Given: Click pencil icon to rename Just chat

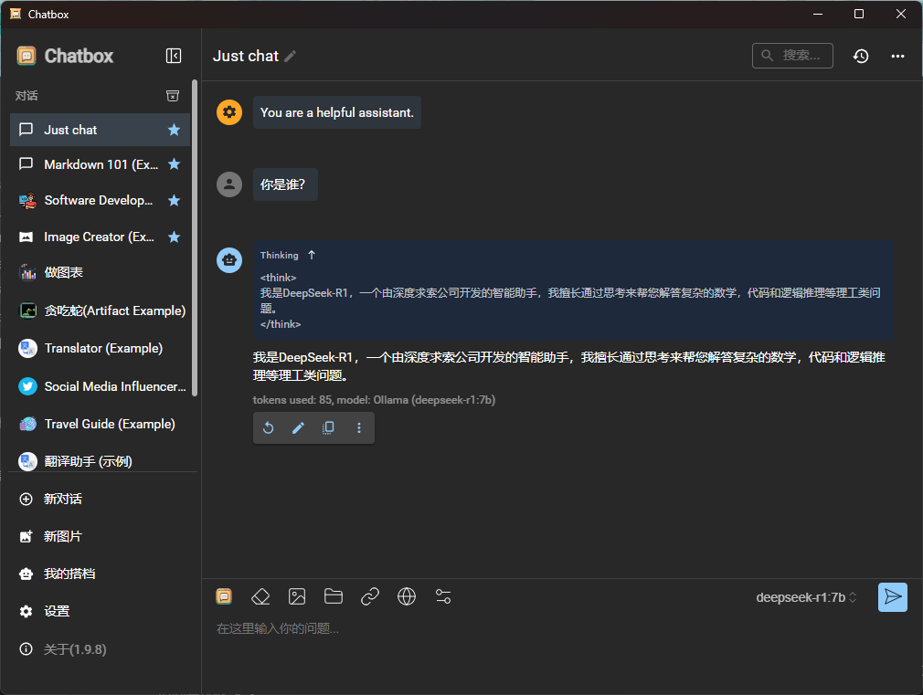Looking at the screenshot, I should click(291, 56).
